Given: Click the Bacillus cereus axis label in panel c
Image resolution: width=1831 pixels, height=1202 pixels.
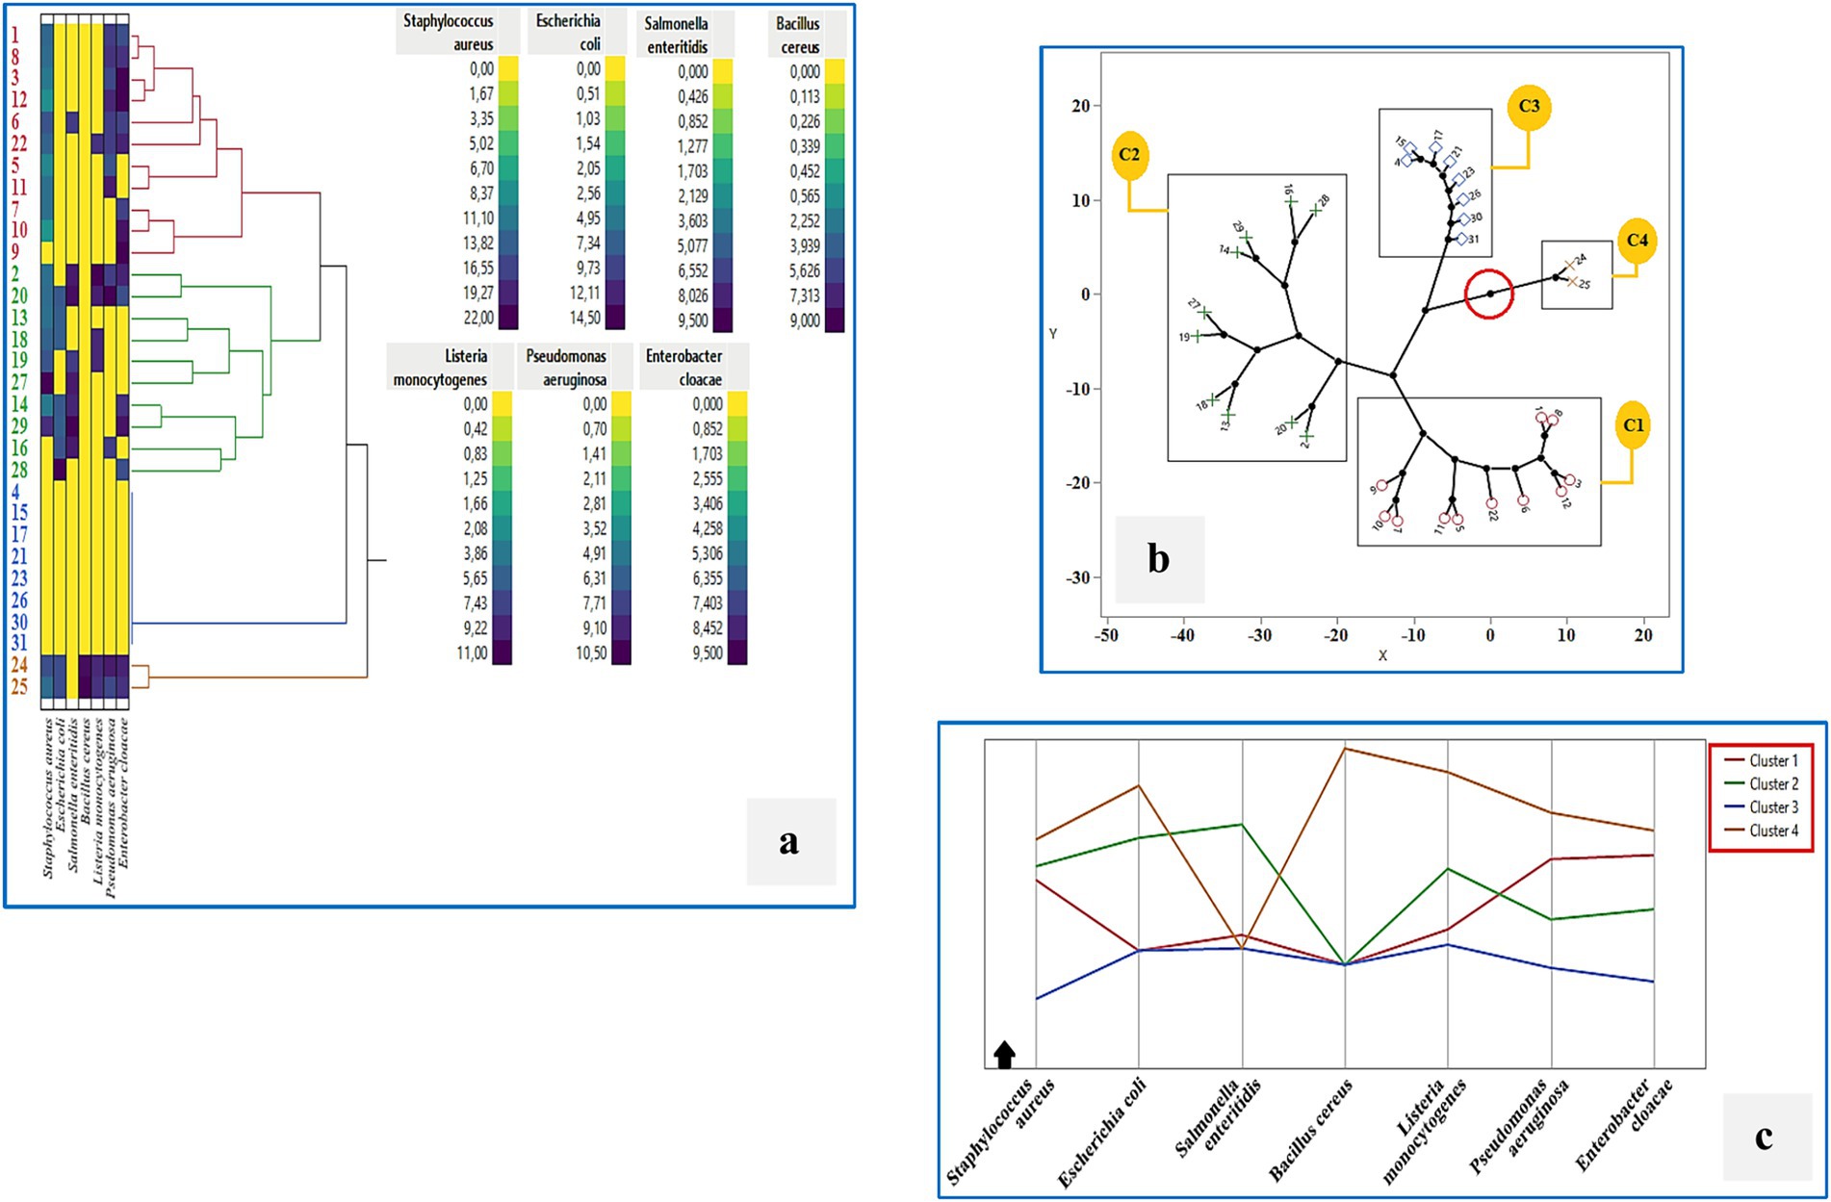Looking at the screenshot, I should pyautogui.click(x=1311, y=1130).
